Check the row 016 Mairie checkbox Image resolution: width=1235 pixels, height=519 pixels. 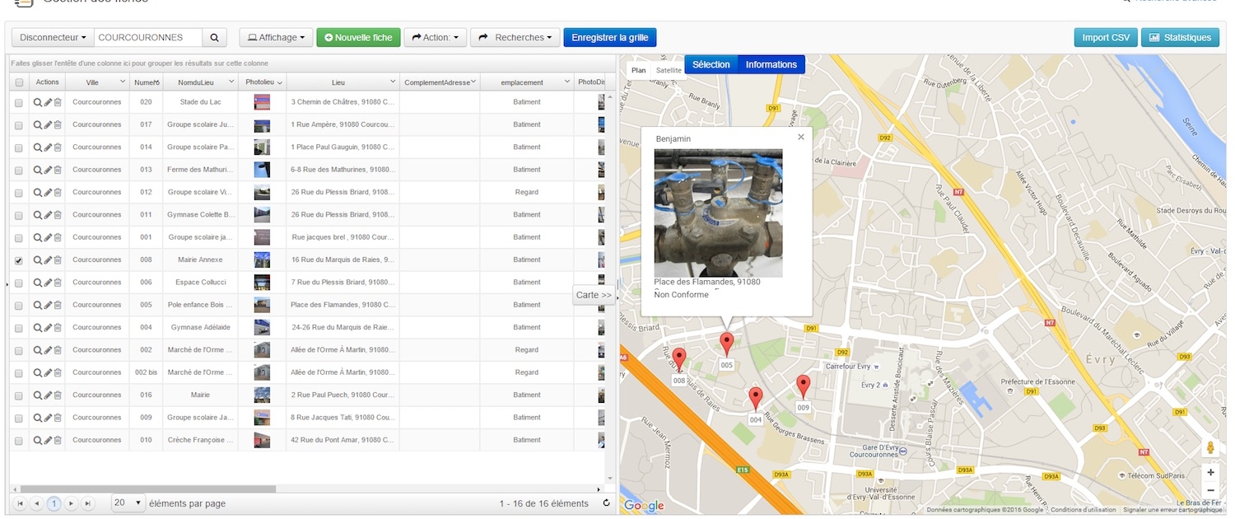19,395
